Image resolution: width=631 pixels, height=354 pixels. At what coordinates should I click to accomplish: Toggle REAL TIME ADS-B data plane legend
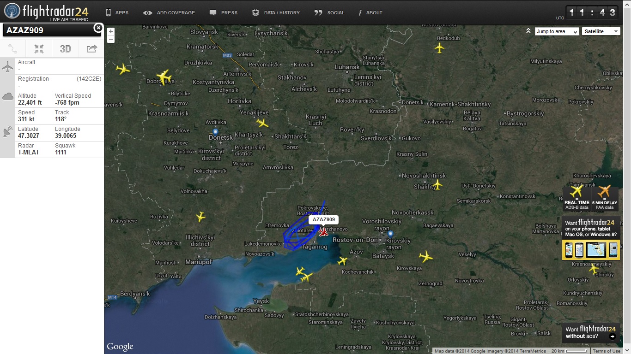[x=576, y=198]
